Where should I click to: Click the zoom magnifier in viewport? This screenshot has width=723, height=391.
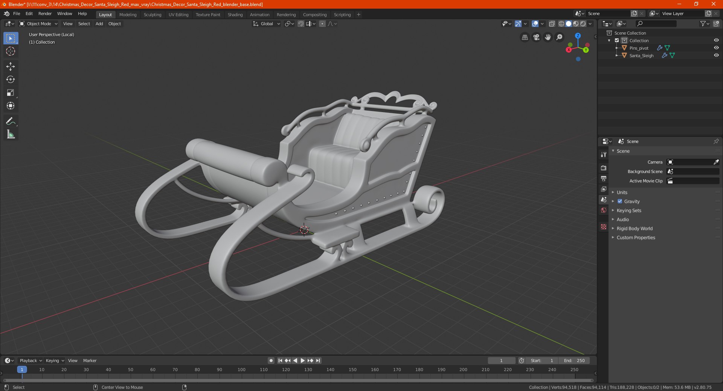[x=560, y=37]
